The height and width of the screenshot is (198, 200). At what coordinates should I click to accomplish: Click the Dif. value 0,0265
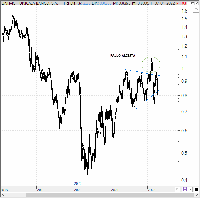(x=105, y=3)
